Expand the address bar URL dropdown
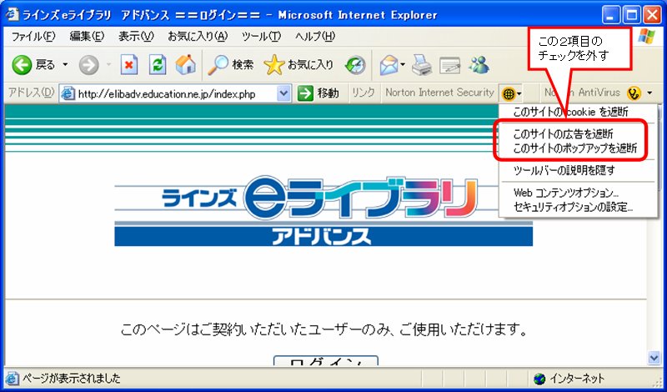This screenshot has width=667, height=392. (283, 93)
